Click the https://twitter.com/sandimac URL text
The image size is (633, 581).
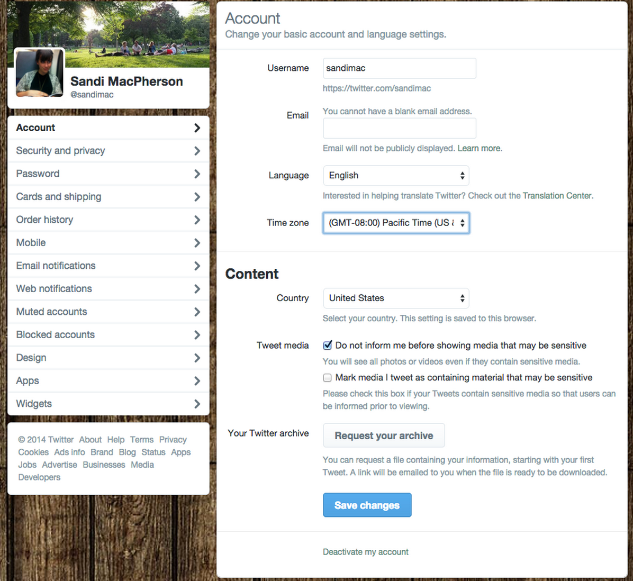coord(377,88)
